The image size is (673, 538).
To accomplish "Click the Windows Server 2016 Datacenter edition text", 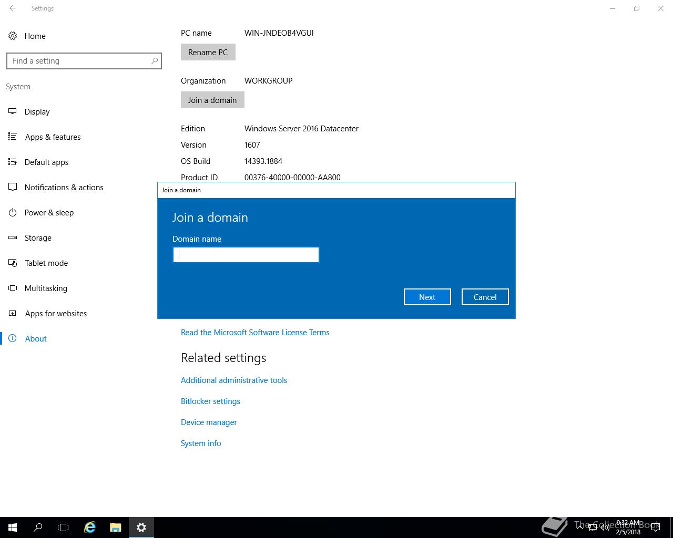I will 301,128.
